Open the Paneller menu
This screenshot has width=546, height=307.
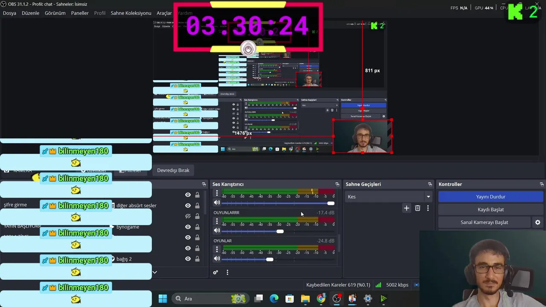(80, 13)
